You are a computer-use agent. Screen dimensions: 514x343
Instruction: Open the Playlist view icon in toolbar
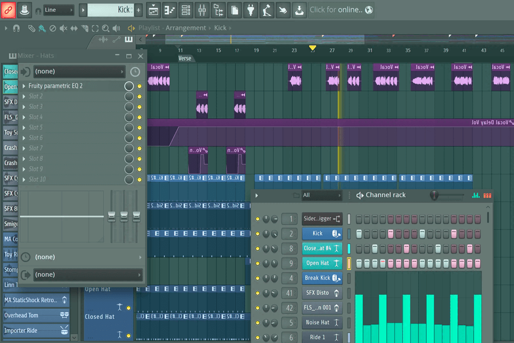coord(154,10)
